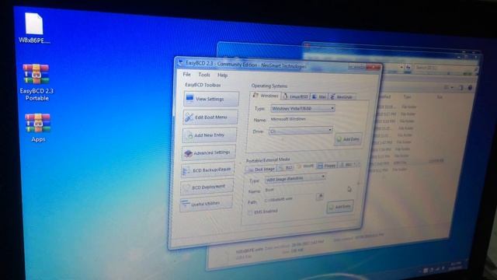
Task: Click the media tabs scroll arrow
Action: (x=356, y=164)
